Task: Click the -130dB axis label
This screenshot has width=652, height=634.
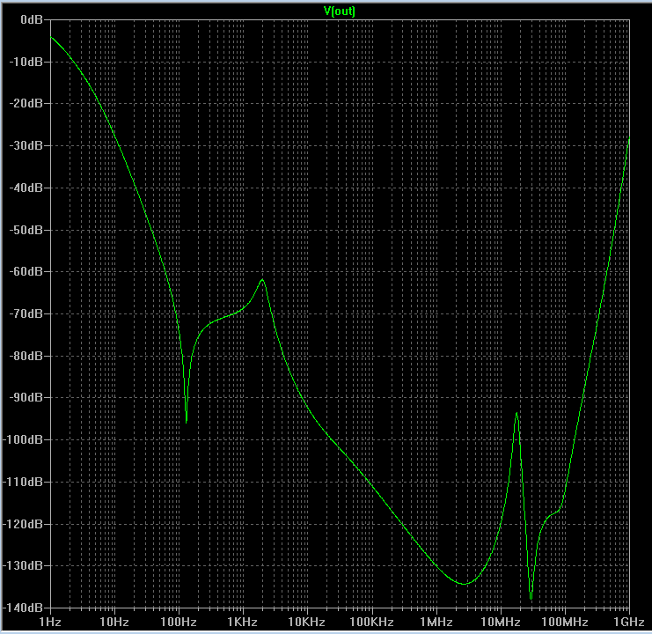Action: [23, 566]
